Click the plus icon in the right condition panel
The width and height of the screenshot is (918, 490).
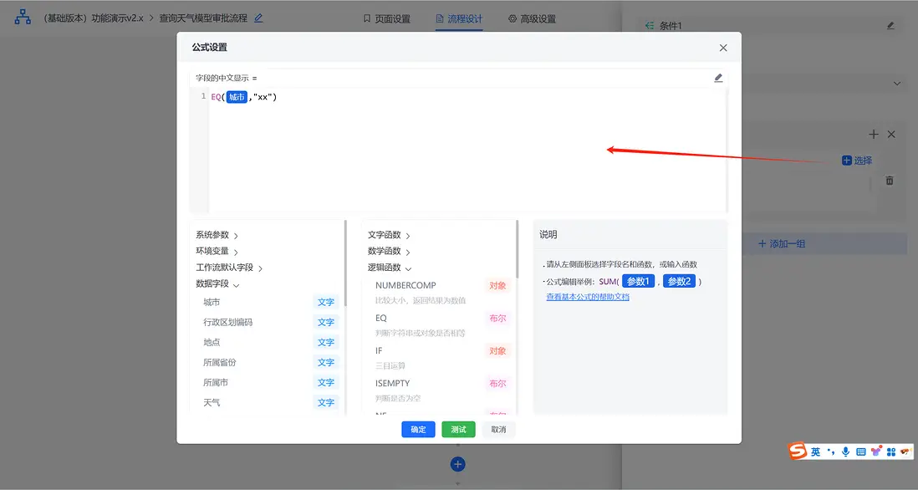(874, 134)
